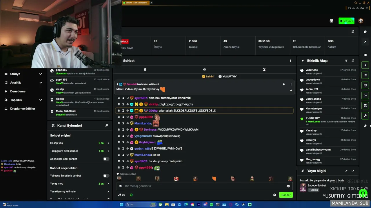
Task: Timeout user yyagmuro11 with hourglass icon
Action: point(123,136)
